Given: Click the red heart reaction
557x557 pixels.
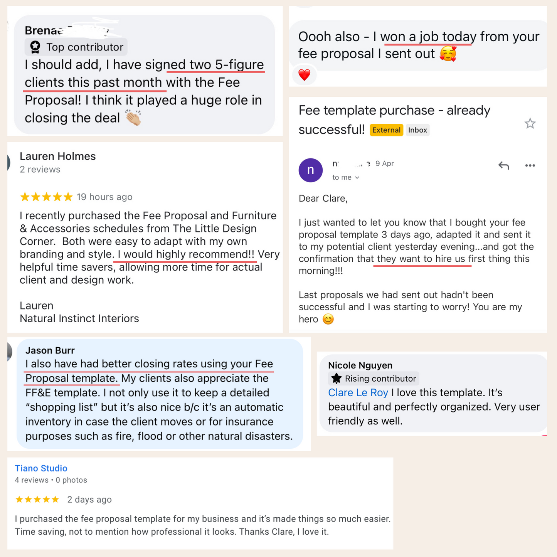Looking at the screenshot, I should (305, 75).
